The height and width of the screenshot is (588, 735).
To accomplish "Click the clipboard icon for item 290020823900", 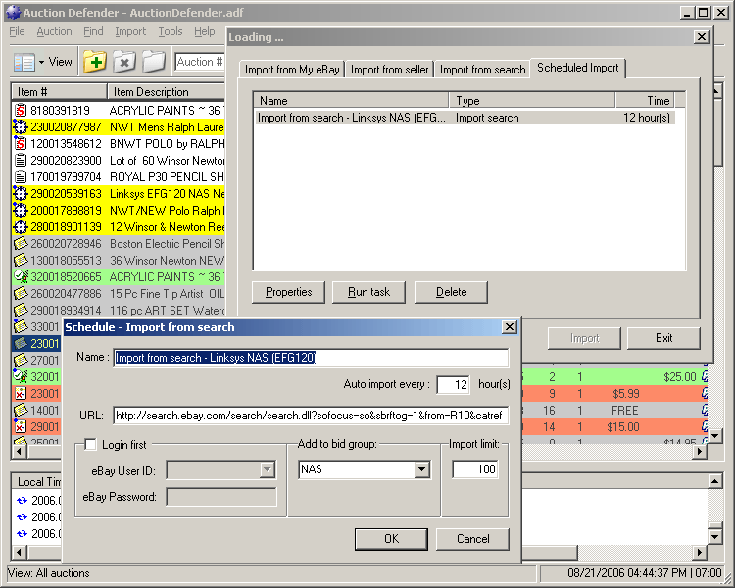I will 20,161.
